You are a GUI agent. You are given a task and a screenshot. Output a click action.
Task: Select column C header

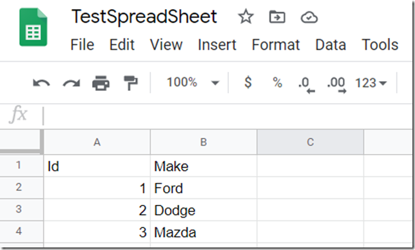coord(310,142)
